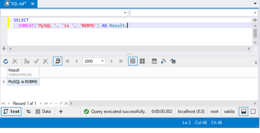Click the previous record navigator button

(8, 103)
